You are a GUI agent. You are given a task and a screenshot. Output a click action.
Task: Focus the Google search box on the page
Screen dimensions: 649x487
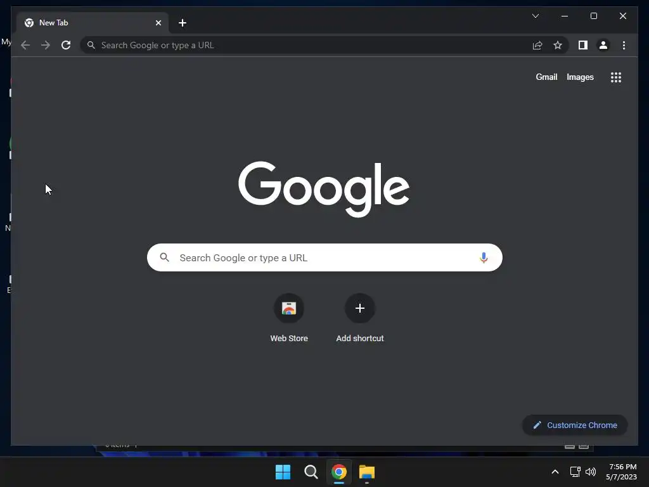click(x=324, y=257)
